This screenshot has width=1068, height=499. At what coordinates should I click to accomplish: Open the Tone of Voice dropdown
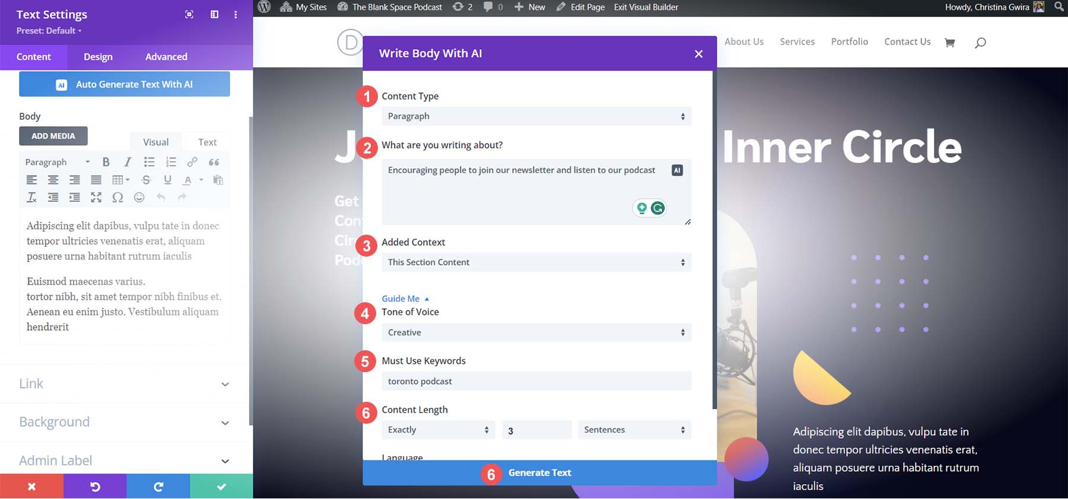536,332
